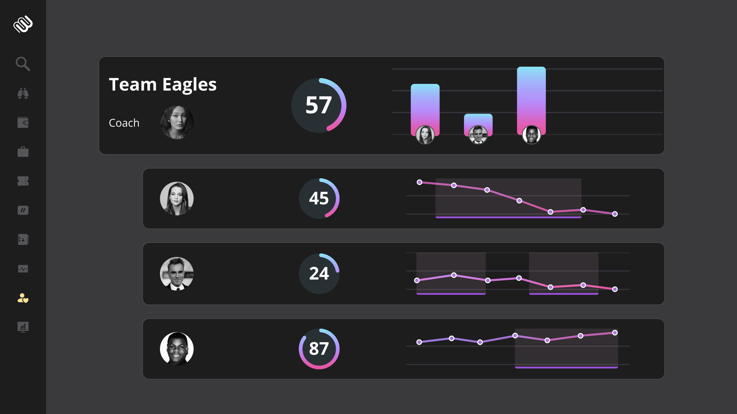Viewport: 737px width, 414px height.
Task: Open the contact book icon in sidebar
Action: (23, 240)
